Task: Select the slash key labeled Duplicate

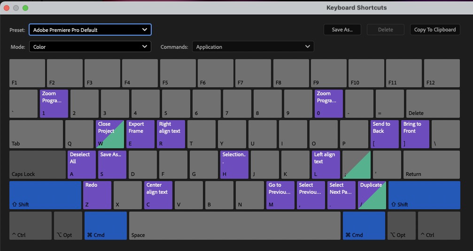Action: coord(372,195)
